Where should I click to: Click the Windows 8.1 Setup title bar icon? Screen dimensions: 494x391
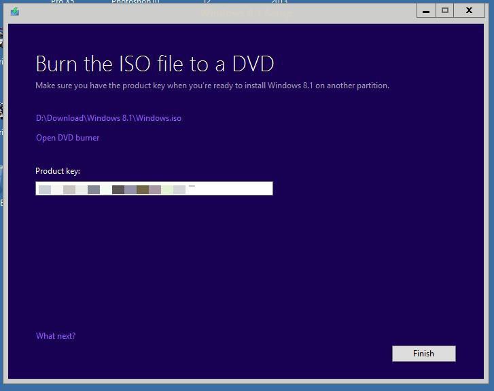(x=15, y=12)
